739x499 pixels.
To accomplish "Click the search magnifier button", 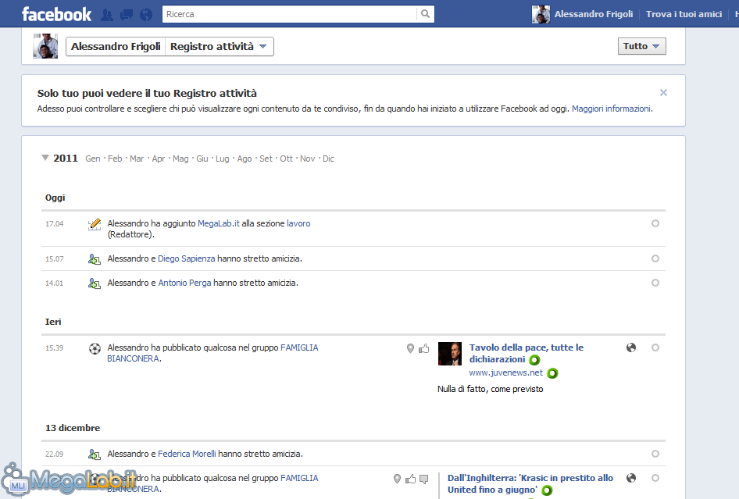I will tap(425, 14).
